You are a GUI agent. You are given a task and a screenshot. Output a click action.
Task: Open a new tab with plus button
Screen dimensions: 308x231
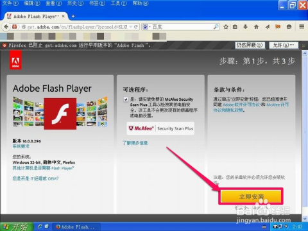(73, 16)
